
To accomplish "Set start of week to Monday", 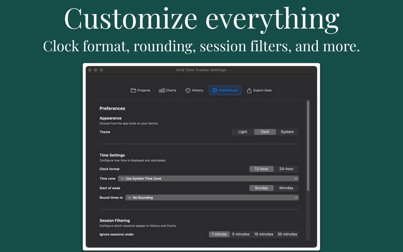I will (286, 188).
